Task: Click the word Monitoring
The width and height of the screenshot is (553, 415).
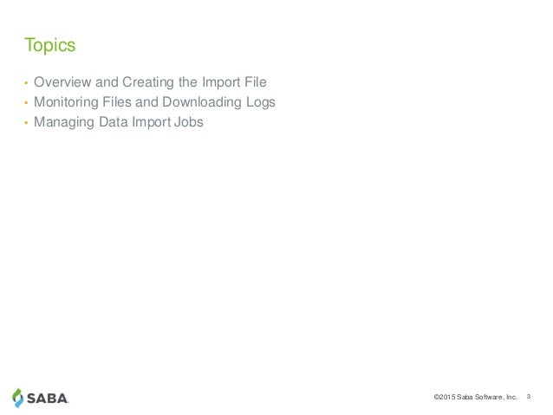Action: [x=66, y=102]
